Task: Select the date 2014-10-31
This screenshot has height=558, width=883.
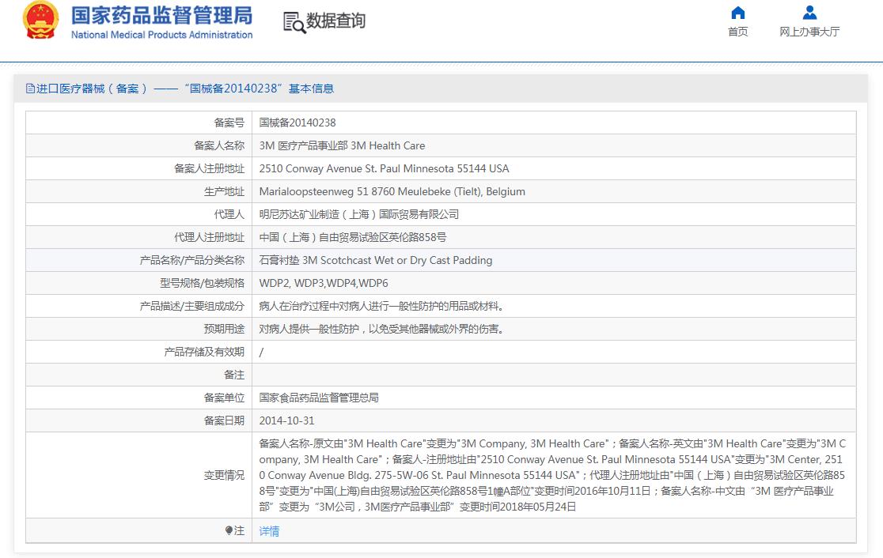Action: [286, 420]
